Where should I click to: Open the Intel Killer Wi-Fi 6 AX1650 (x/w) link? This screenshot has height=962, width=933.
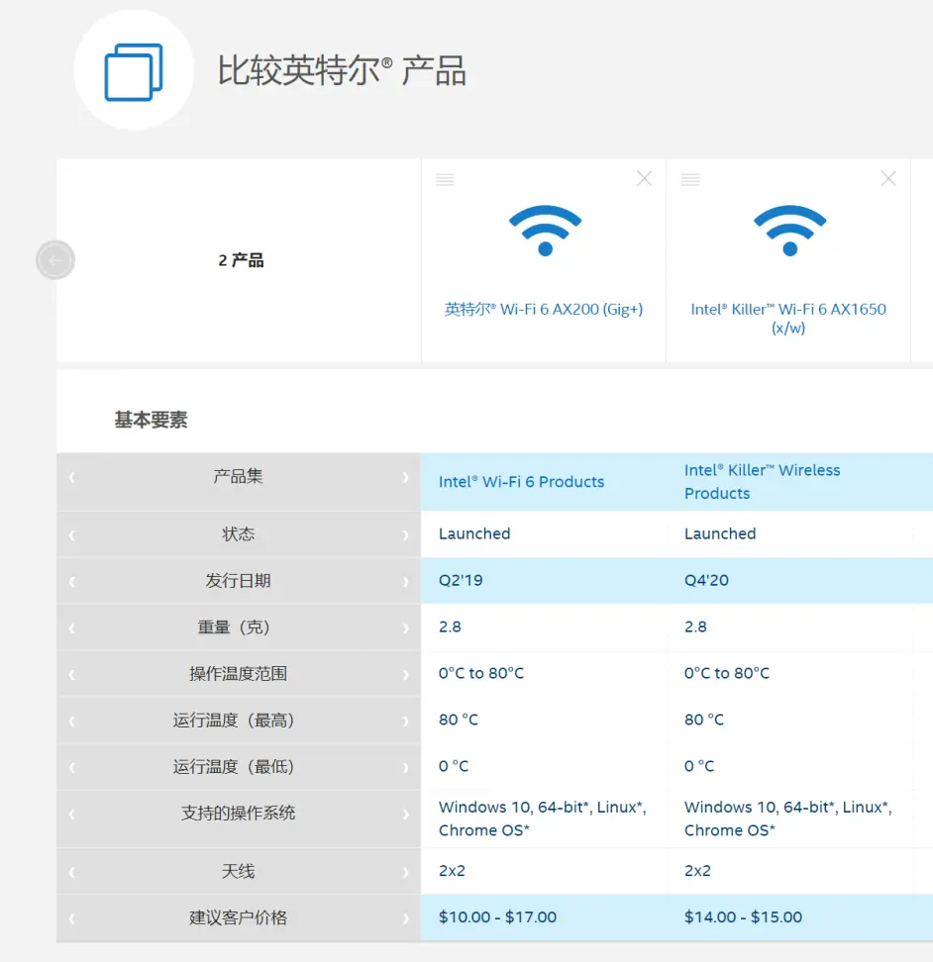pos(788,318)
